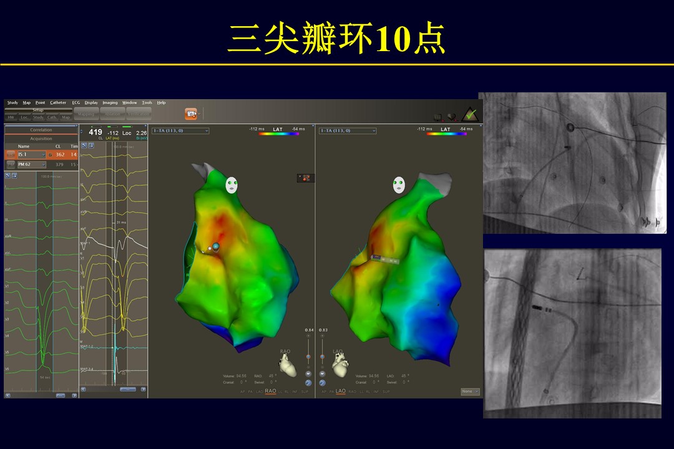This screenshot has width=674, height=449.
Task: Open the Map menu
Action: 27,103
